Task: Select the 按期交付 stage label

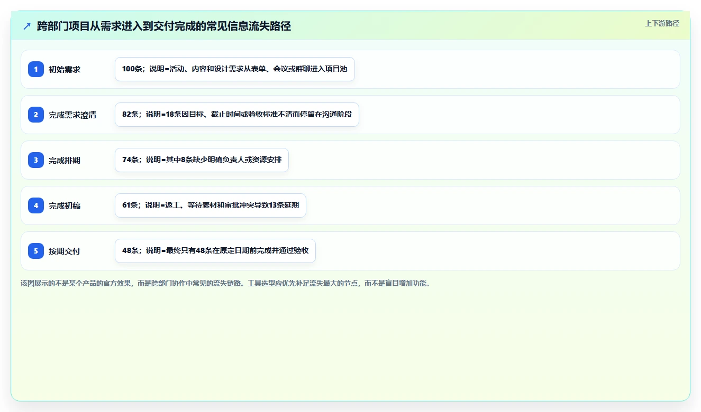Action: pyautogui.click(x=65, y=251)
